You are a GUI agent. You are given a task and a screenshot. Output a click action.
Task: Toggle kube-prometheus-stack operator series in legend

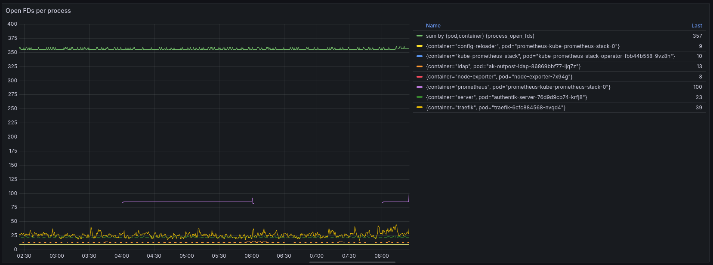(x=550, y=56)
